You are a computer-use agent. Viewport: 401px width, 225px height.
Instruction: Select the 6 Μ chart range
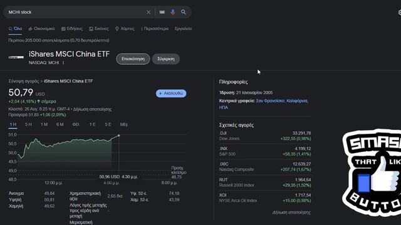click(60, 124)
